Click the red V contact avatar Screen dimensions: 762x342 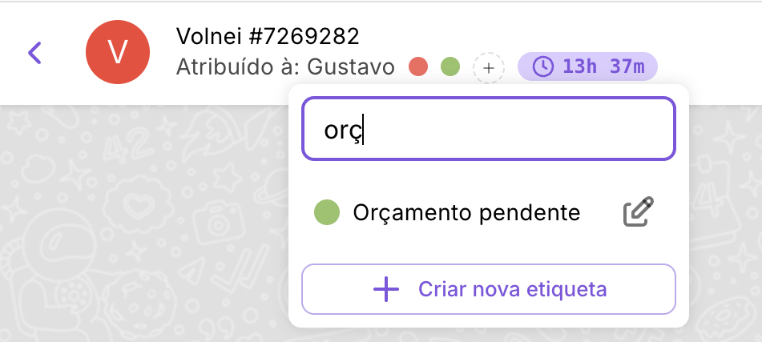pyautogui.click(x=118, y=52)
